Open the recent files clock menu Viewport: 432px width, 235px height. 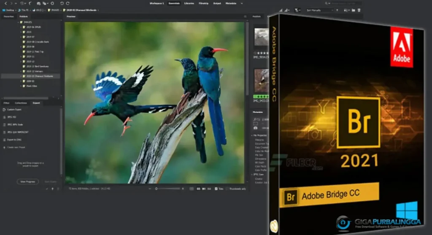click(24, 3)
